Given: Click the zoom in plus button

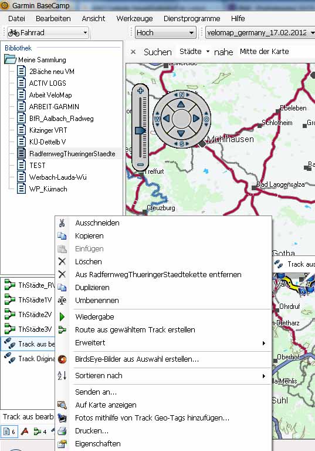Looking at the screenshot, I should (x=140, y=91).
